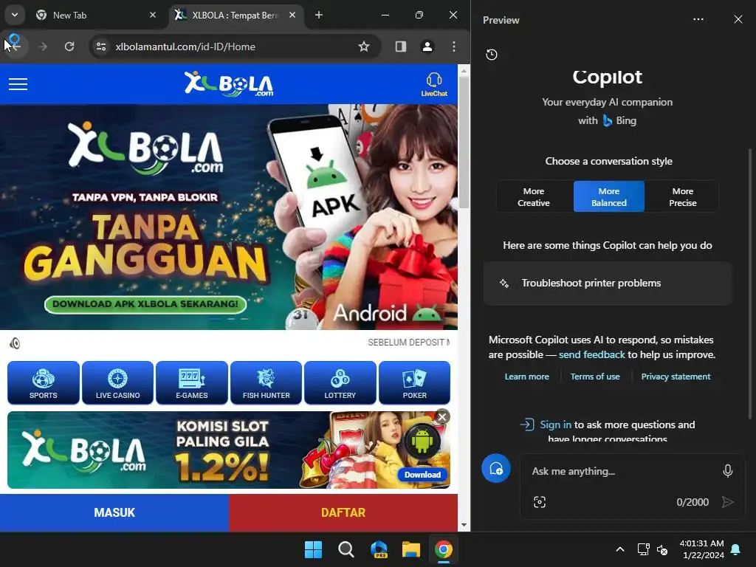Viewport: 756px width, 567px height.
Task: Open File Explorer from taskbar
Action: (411, 549)
